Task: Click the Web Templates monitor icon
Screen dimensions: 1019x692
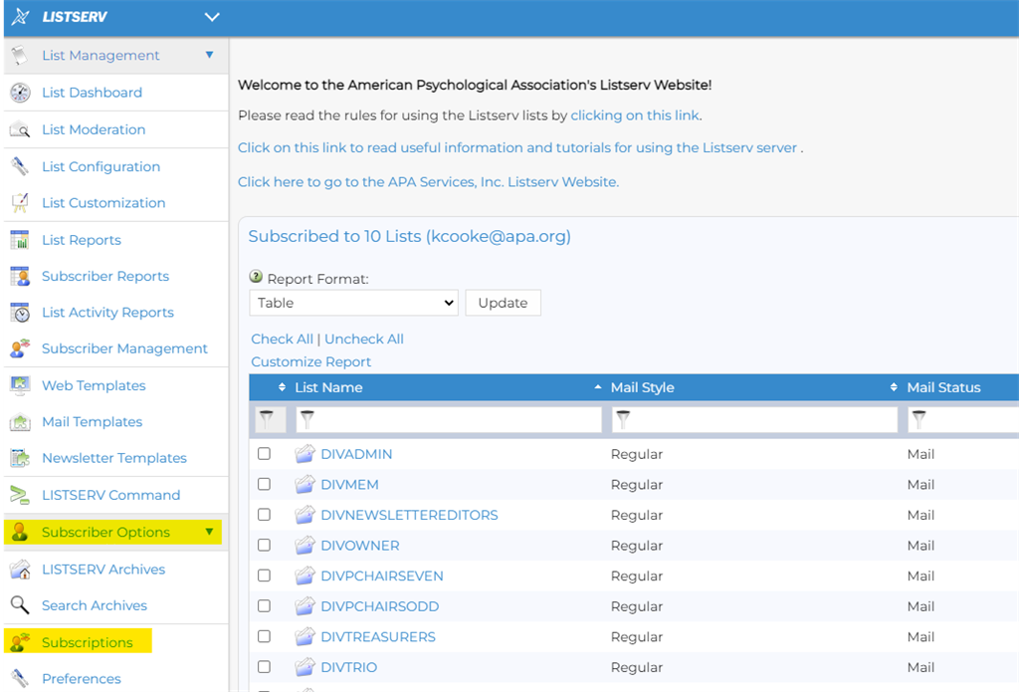Action: pos(20,385)
